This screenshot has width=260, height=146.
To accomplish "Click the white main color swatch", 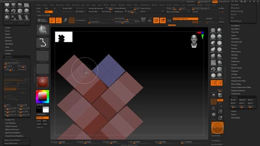I will (45, 109).
